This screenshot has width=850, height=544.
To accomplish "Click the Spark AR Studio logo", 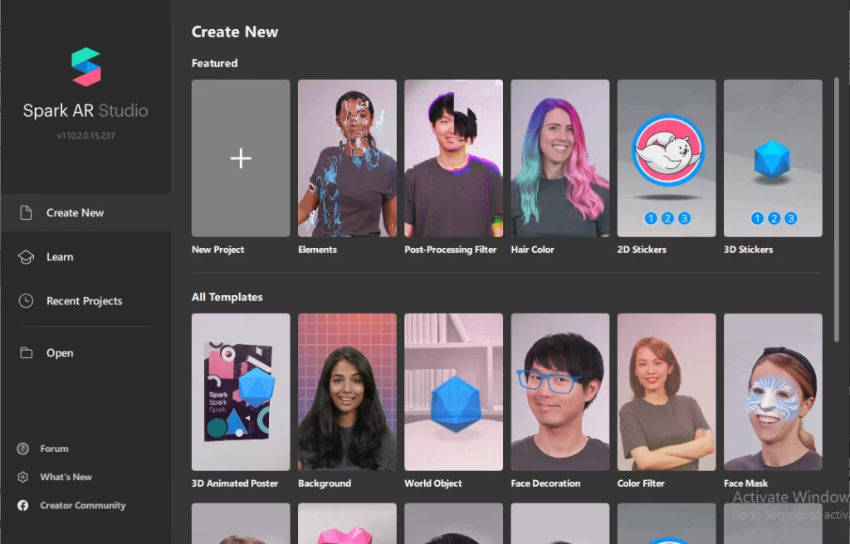I will pos(85,67).
